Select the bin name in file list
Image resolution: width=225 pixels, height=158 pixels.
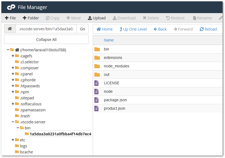point(106,49)
